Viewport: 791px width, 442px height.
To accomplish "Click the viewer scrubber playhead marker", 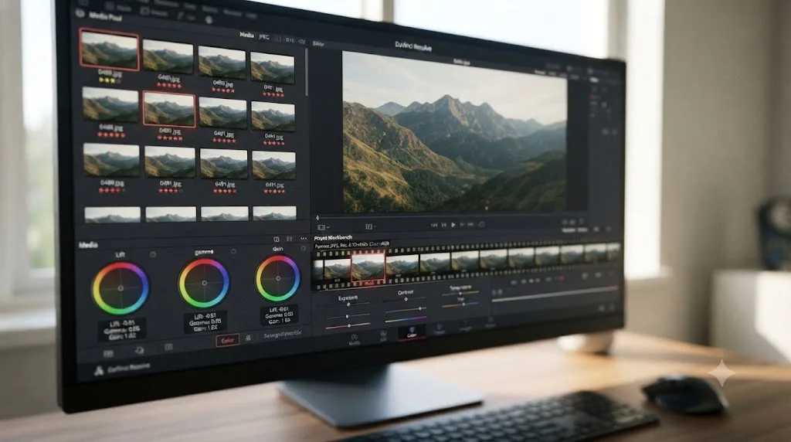I will (x=317, y=218).
